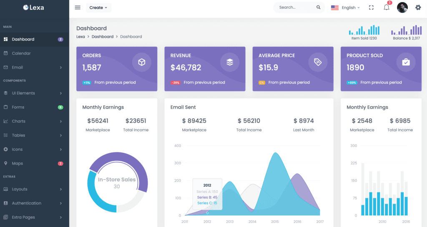Click the In-Store Sales donut label
This screenshot has width=427, height=227.
click(117, 180)
